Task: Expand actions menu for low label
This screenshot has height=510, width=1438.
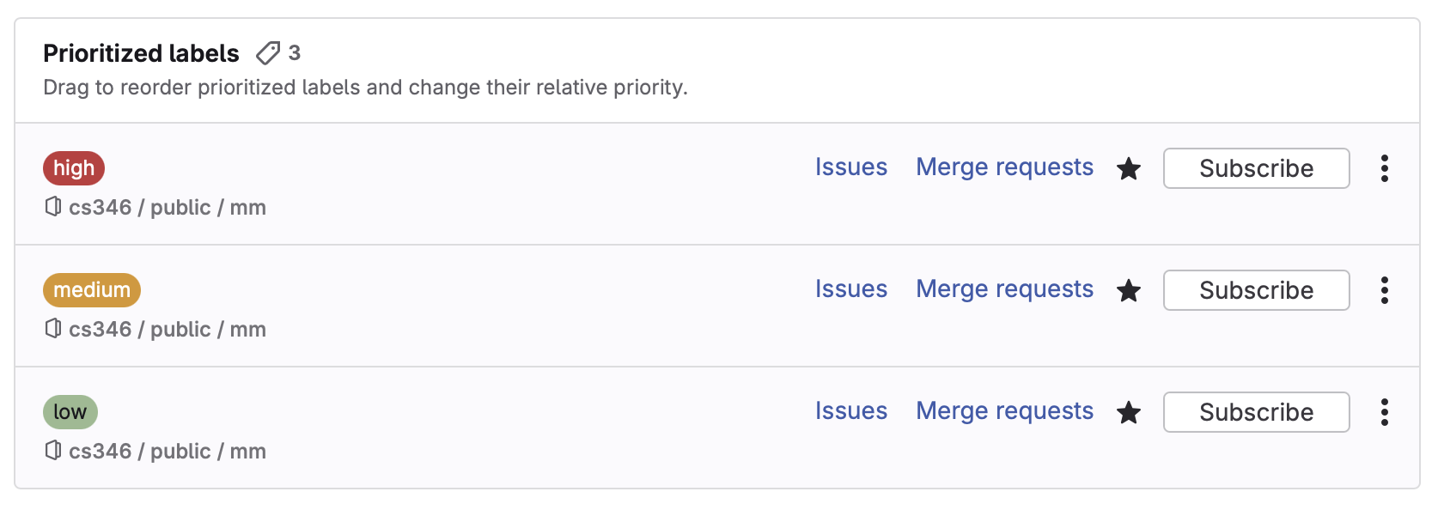Action: point(1384,412)
